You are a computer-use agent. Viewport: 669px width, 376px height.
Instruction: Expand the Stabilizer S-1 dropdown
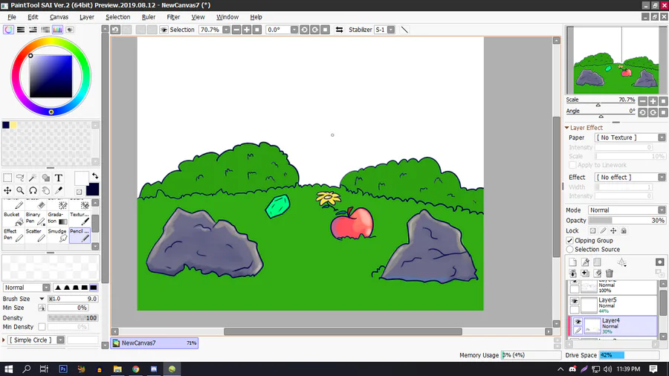pos(391,30)
